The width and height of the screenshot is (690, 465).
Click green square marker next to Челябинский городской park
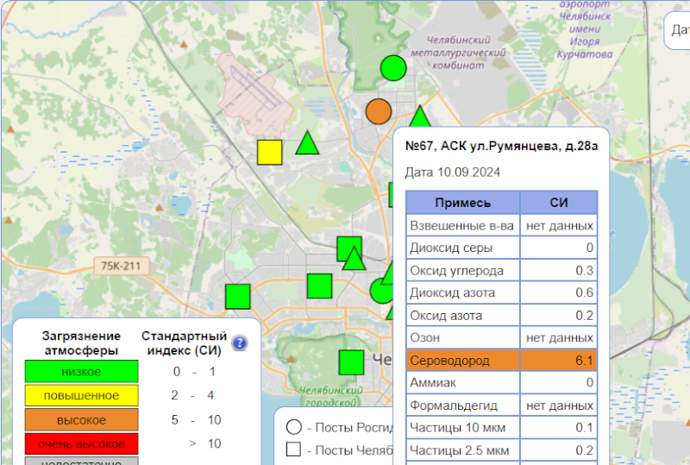pyautogui.click(x=351, y=362)
